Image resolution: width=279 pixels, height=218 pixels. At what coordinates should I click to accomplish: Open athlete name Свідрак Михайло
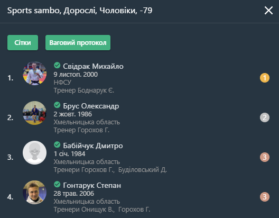click(x=93, y=66)
